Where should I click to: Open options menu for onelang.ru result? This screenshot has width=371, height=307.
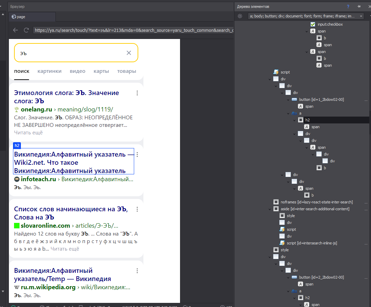click(x=137, y=93)
